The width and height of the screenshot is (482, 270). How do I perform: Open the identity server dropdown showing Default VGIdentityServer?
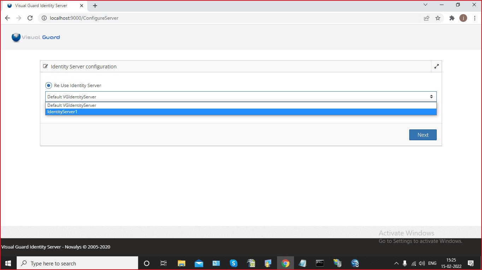click(x=241, y=97)
